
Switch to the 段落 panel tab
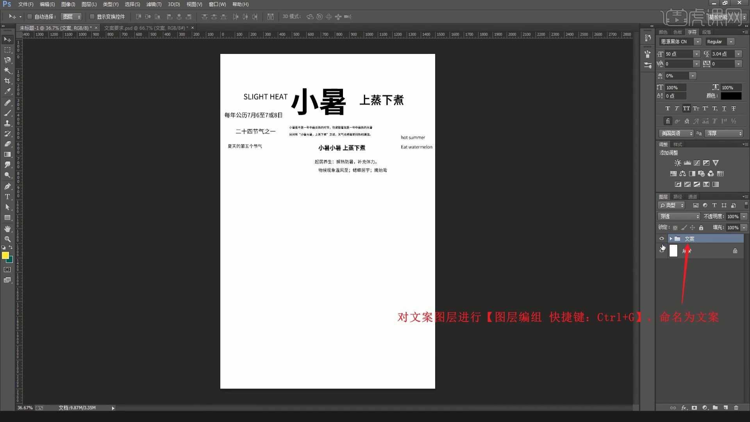point(706,32)
